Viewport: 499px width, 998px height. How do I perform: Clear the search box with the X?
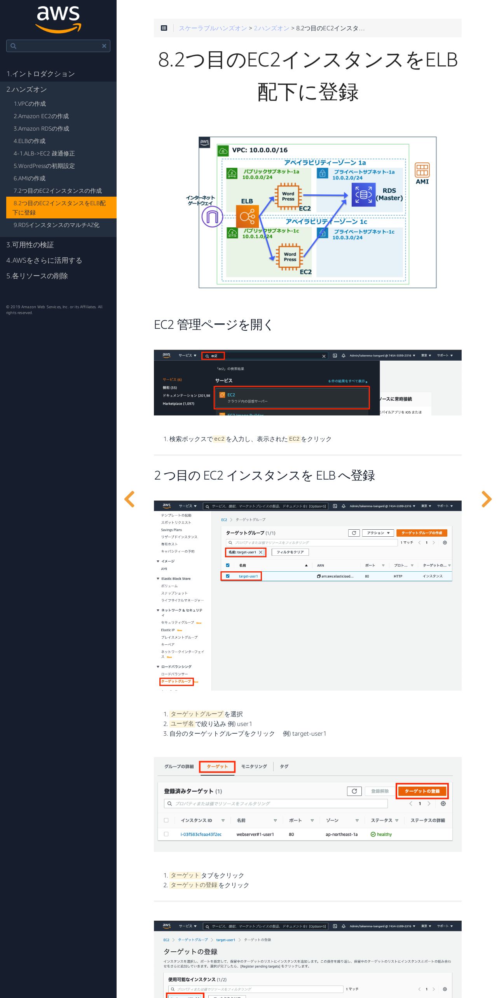(x=104, y=46)
